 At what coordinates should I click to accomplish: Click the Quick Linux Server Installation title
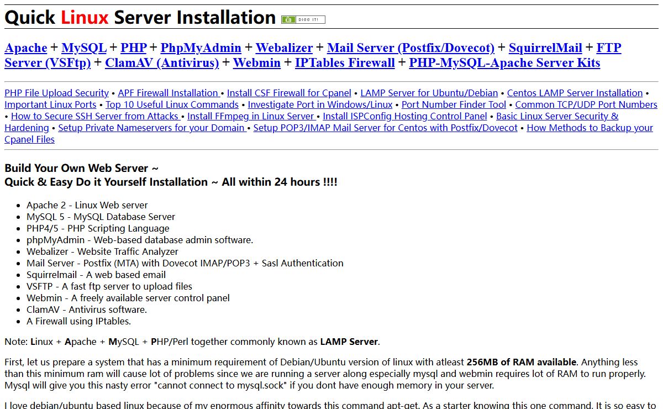tap(140, 18)
